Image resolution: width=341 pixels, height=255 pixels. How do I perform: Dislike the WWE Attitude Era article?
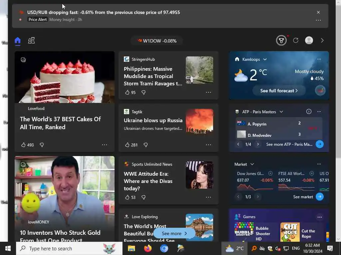[x=144, y=197]
